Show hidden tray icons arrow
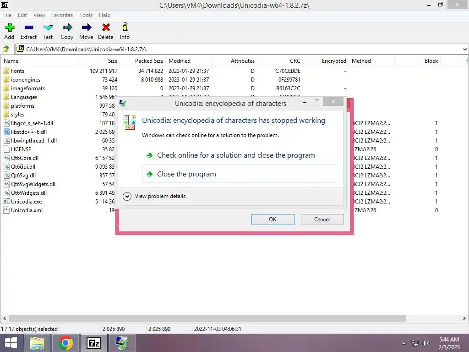This screenshot has height=352, width=469. pyautogui.click(x=404, y=343)
